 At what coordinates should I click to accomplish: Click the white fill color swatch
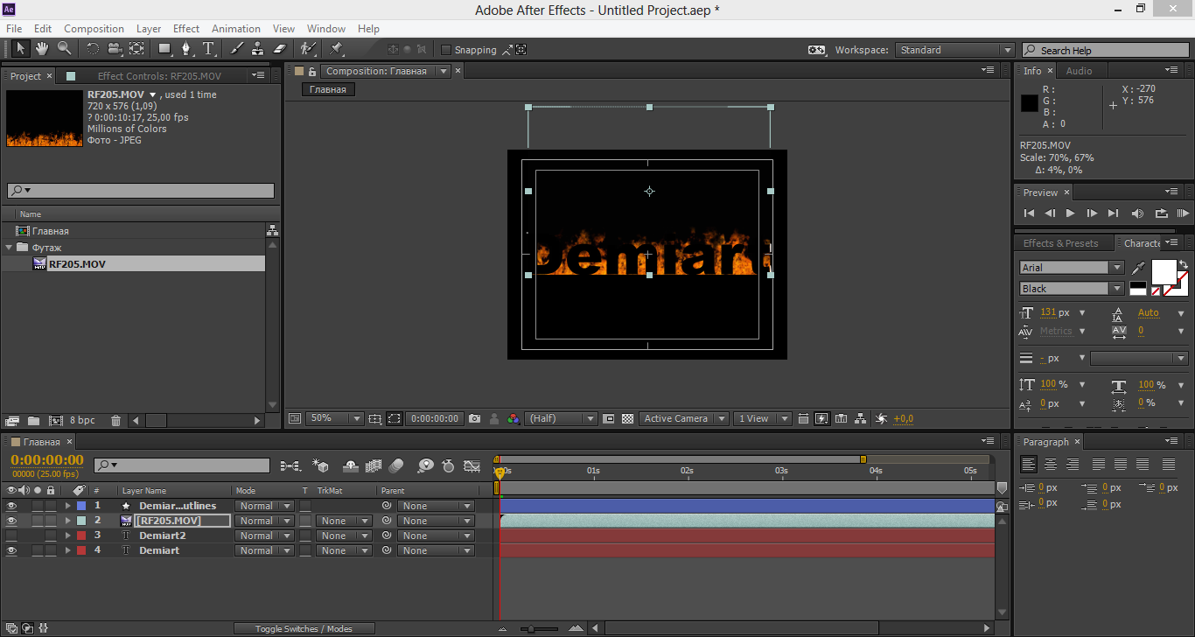pyautogui.click(x=1164, y=272)
